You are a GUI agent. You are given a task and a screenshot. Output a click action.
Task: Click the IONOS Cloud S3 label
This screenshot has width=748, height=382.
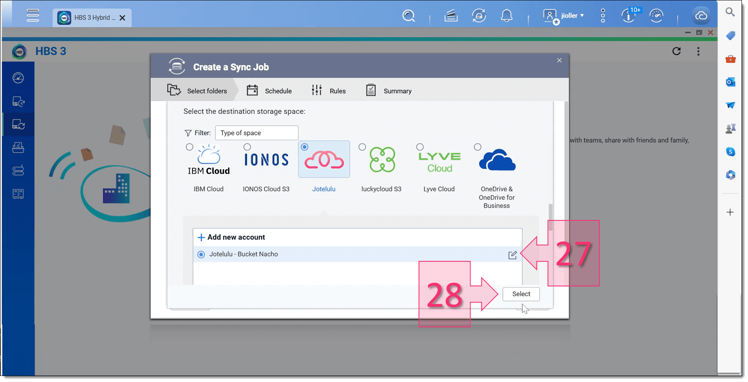click(266, 189)
